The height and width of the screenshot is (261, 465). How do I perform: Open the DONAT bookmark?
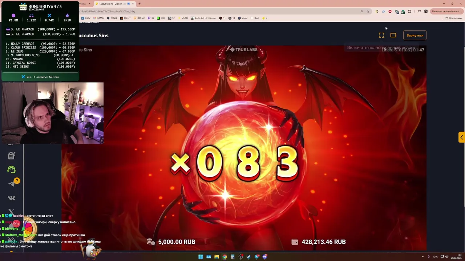[x=139, y=18]
